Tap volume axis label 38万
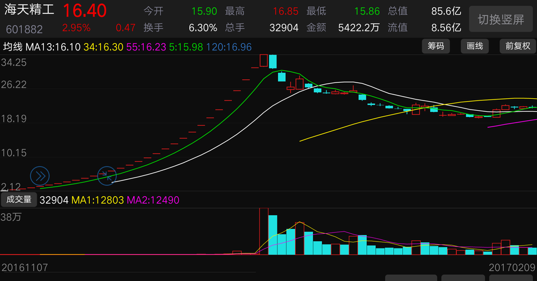Screen dimensions: 537x281 (x=11, y=217)
